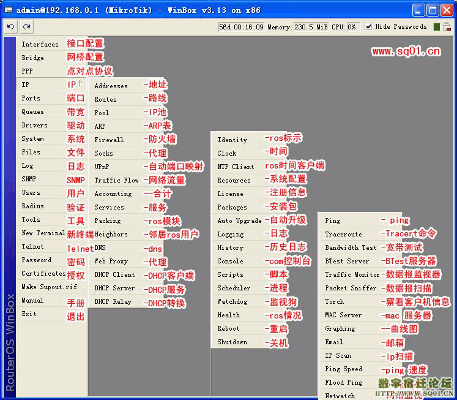Open Telnet in the main menu

(52, 246)
